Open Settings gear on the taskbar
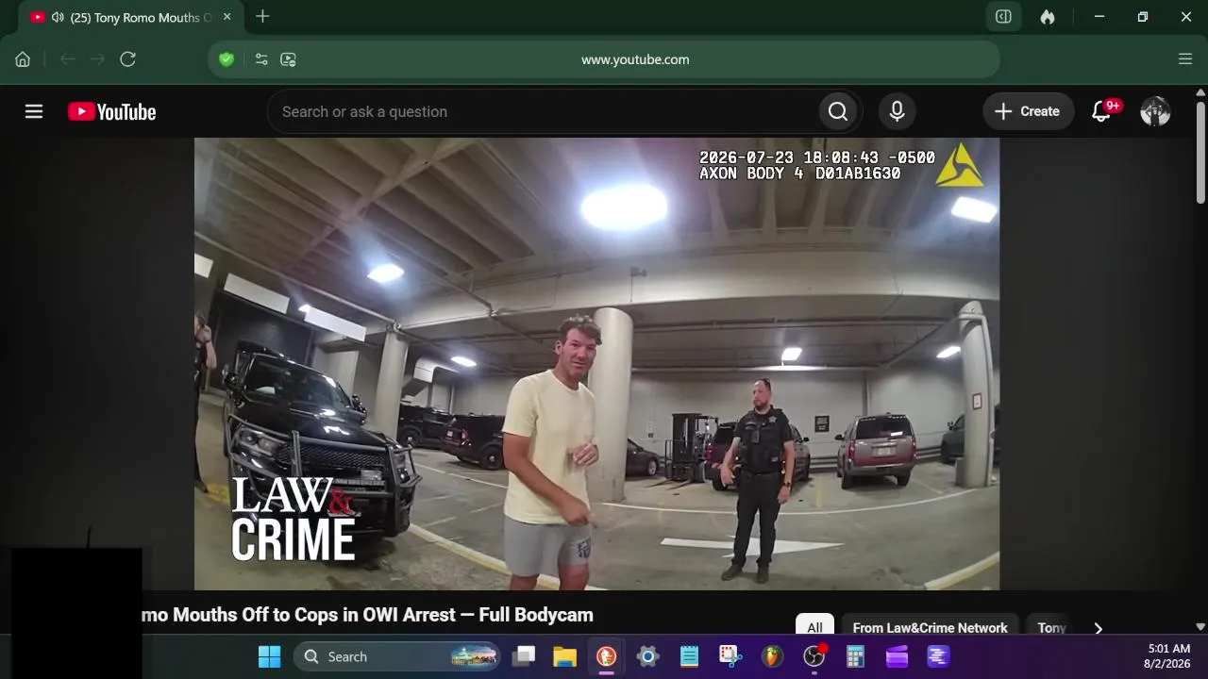 point(648,656)
